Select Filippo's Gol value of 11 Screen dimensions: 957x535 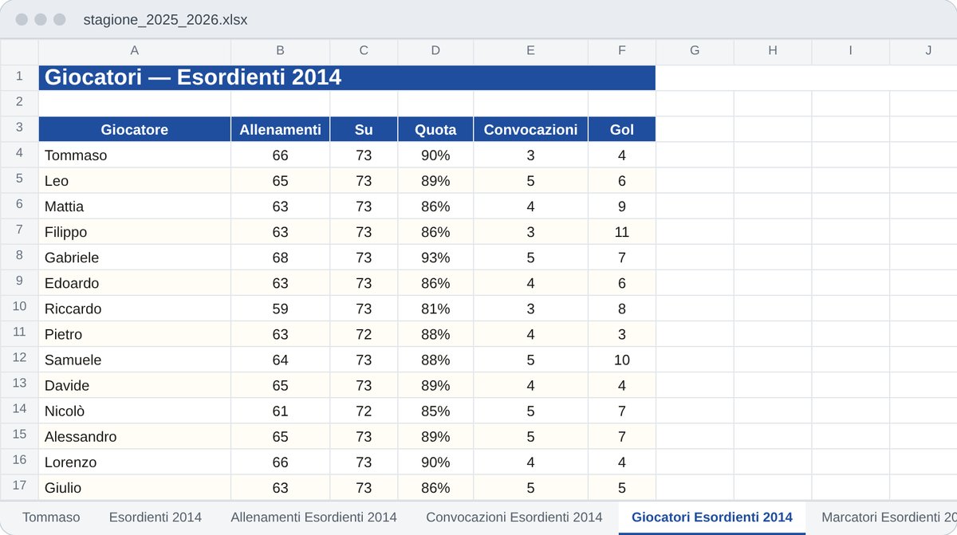coord(622,232)
